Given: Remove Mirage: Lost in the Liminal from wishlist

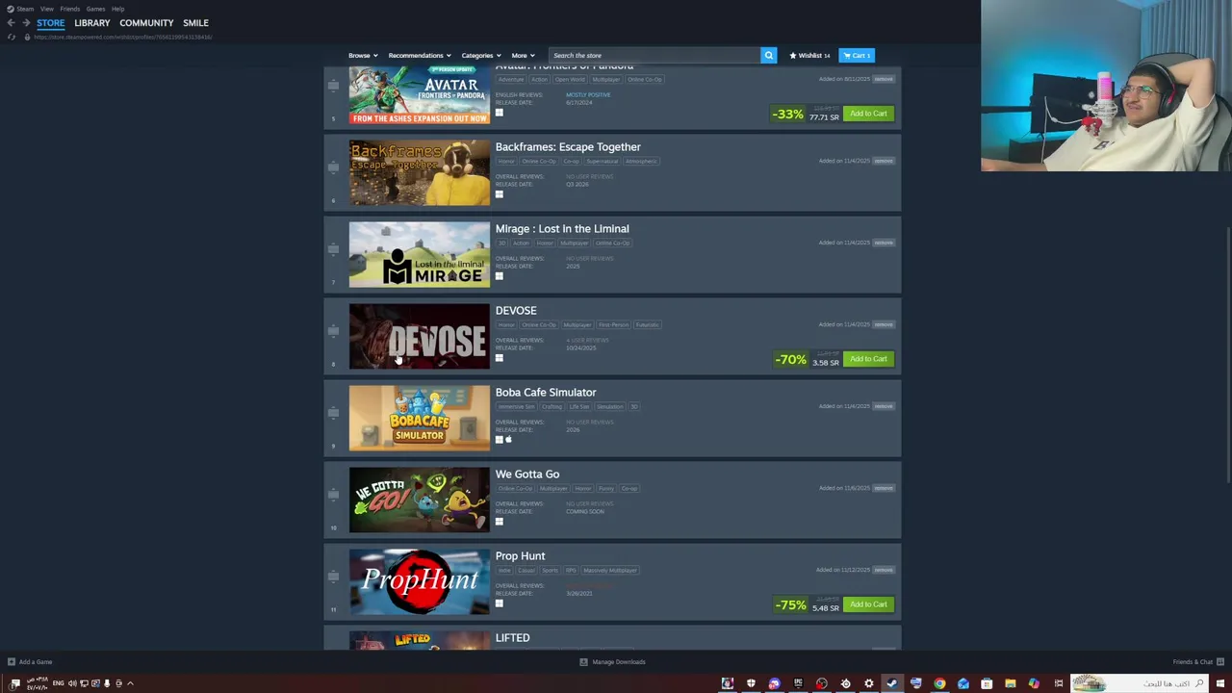Looking at the screenshot, I should [x=884, y=243].
